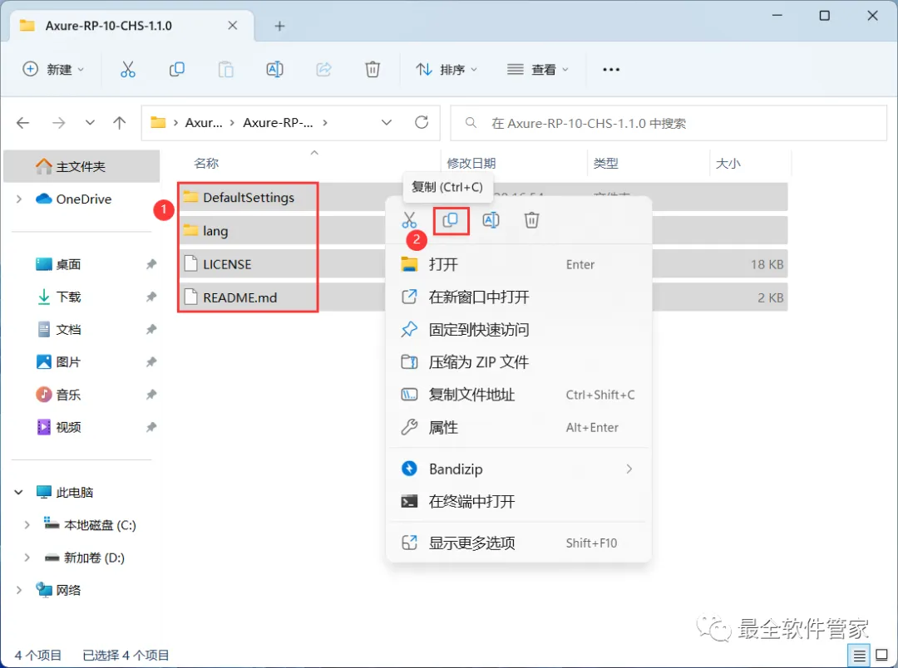
Task: Click the folder icon in the address bar
Action: click(x=158, y=122)
